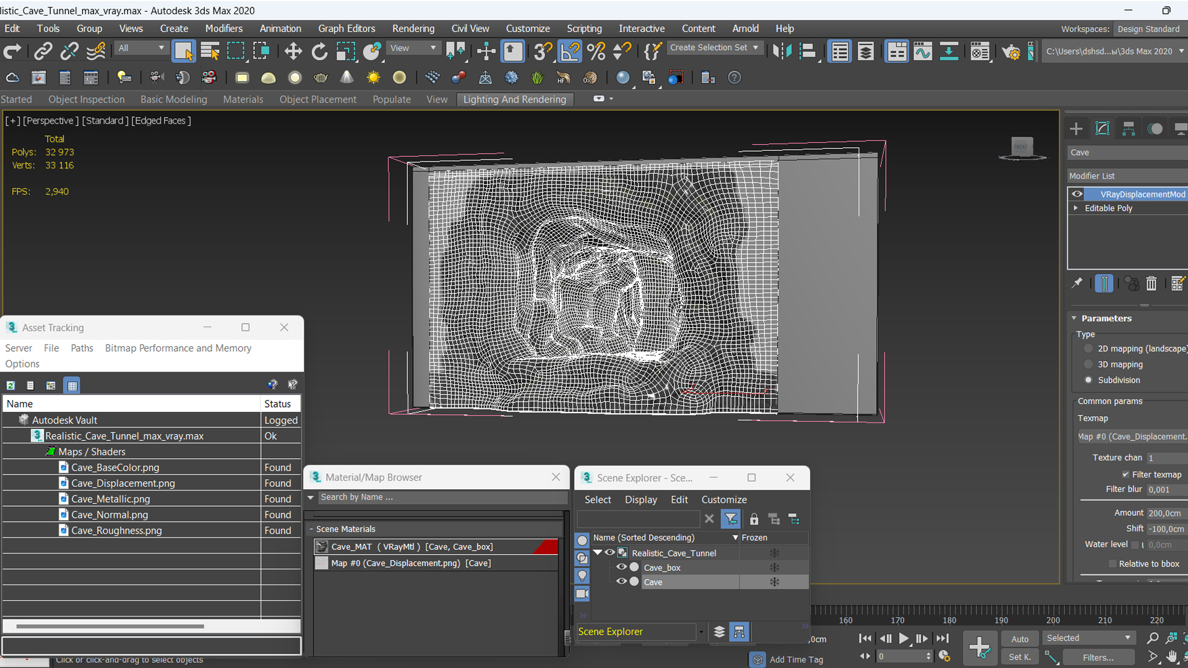Open the Graph Editors menu

(346, 28)
